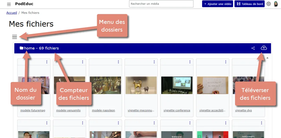Click the share icon in the home folder bar

tap(253, 48)
